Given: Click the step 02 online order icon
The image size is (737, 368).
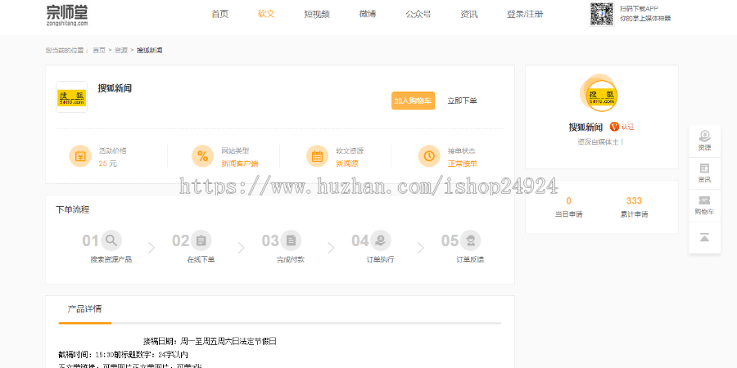Looking at the screenshot, I should point(201,240).
